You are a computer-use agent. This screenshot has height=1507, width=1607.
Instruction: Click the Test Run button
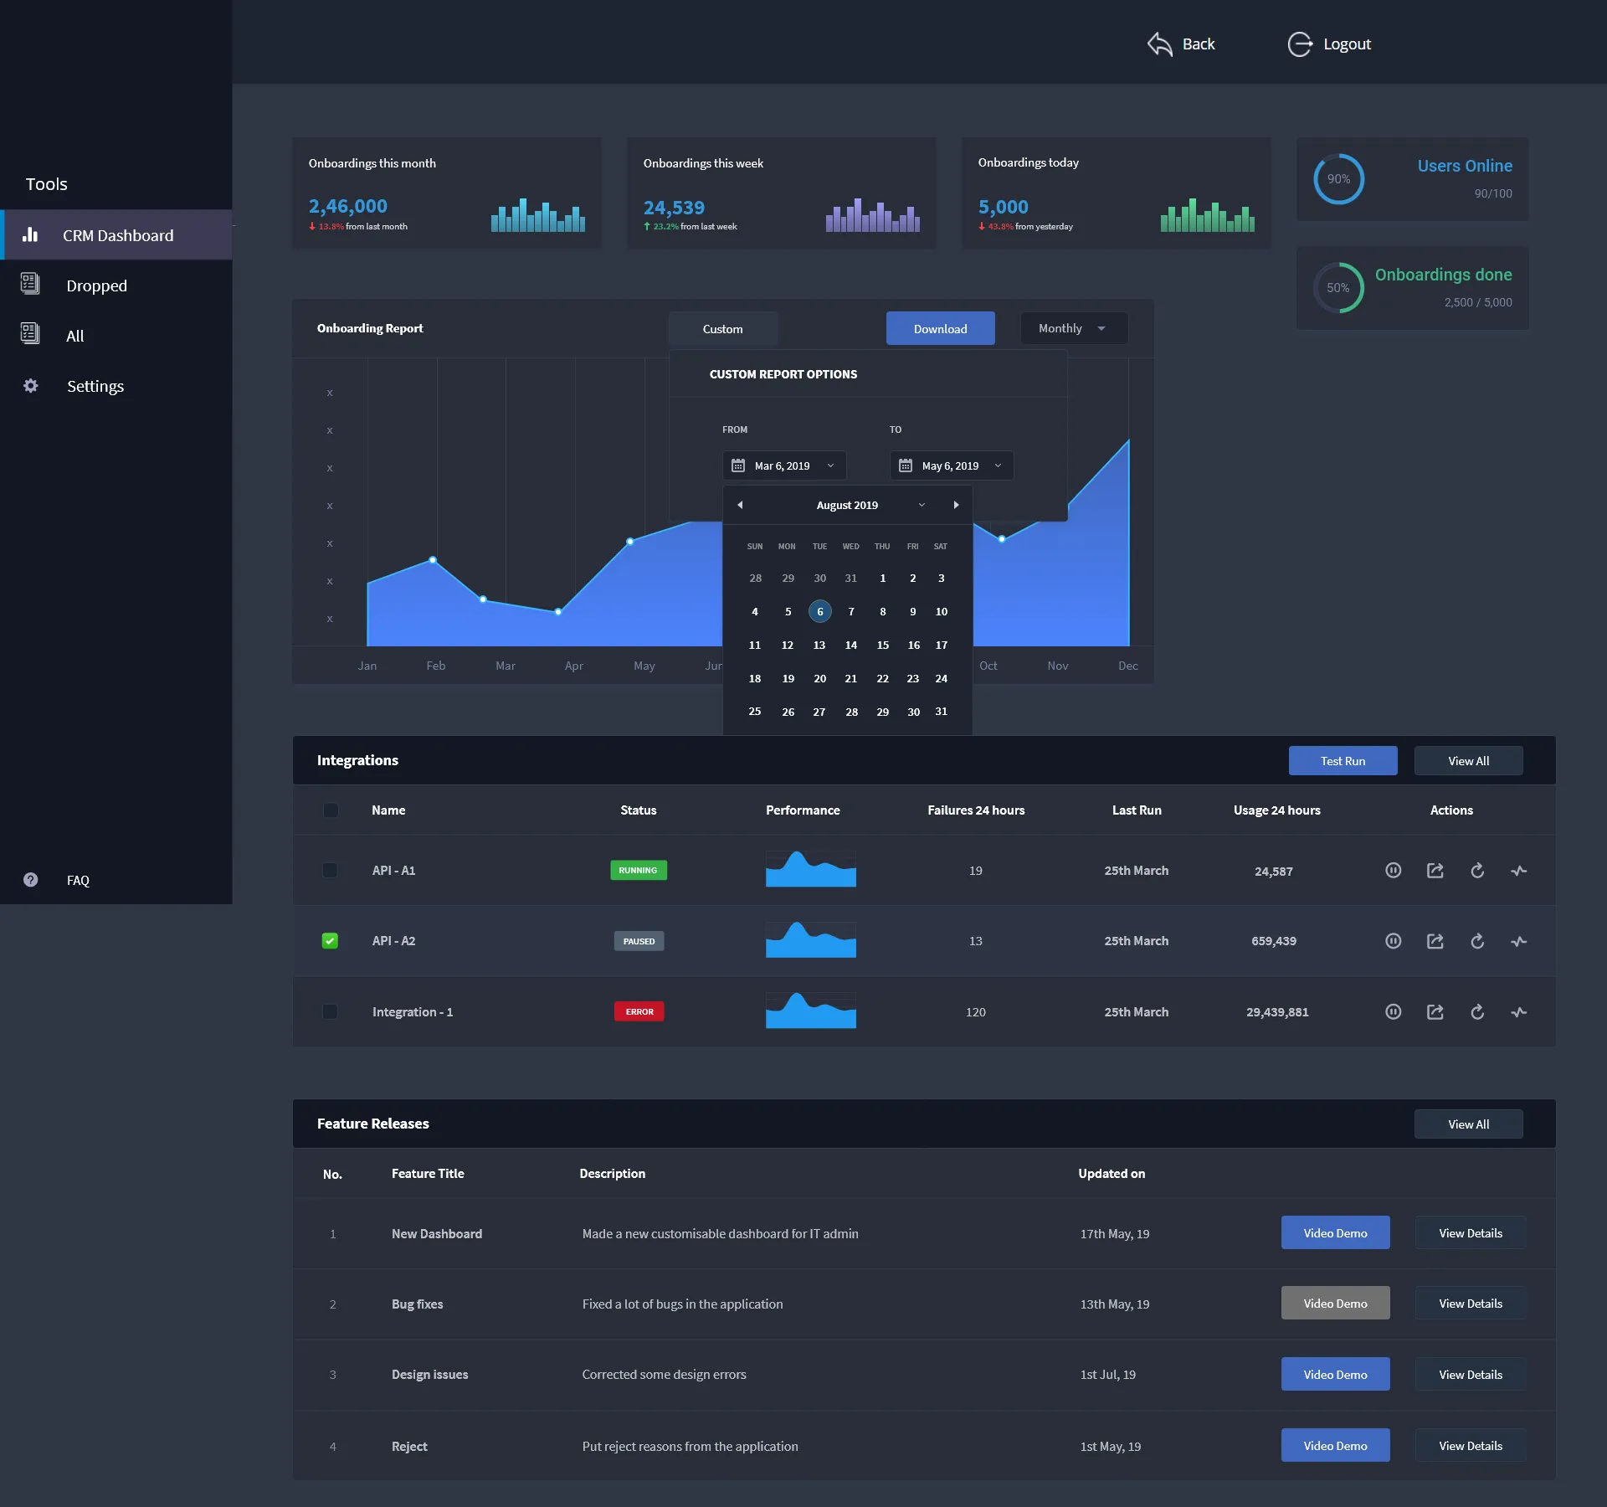pos(1343,761)
